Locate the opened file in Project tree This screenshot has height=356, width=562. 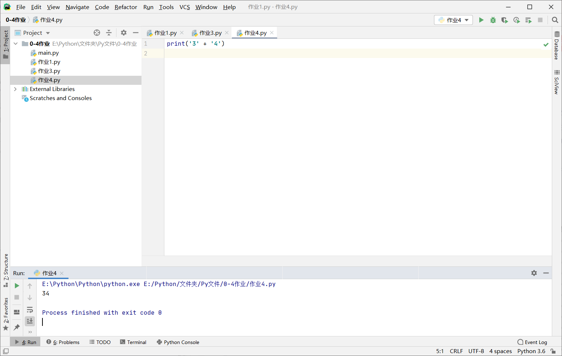click(x=97, y=33)
